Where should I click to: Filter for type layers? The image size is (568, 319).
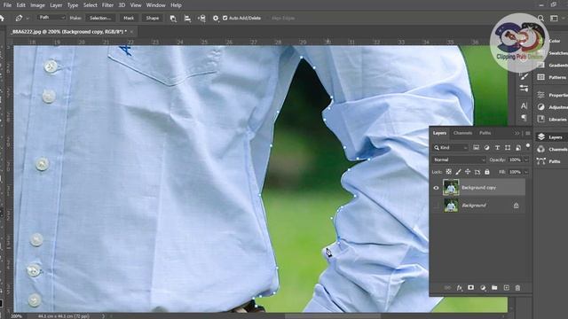497,148
